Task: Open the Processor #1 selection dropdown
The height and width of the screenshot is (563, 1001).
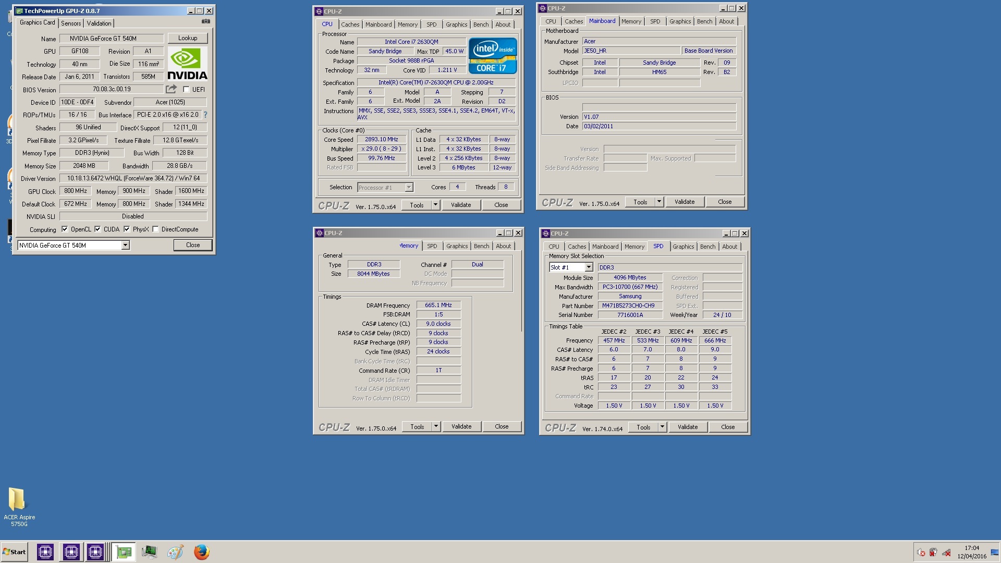Action: [409, 188]
